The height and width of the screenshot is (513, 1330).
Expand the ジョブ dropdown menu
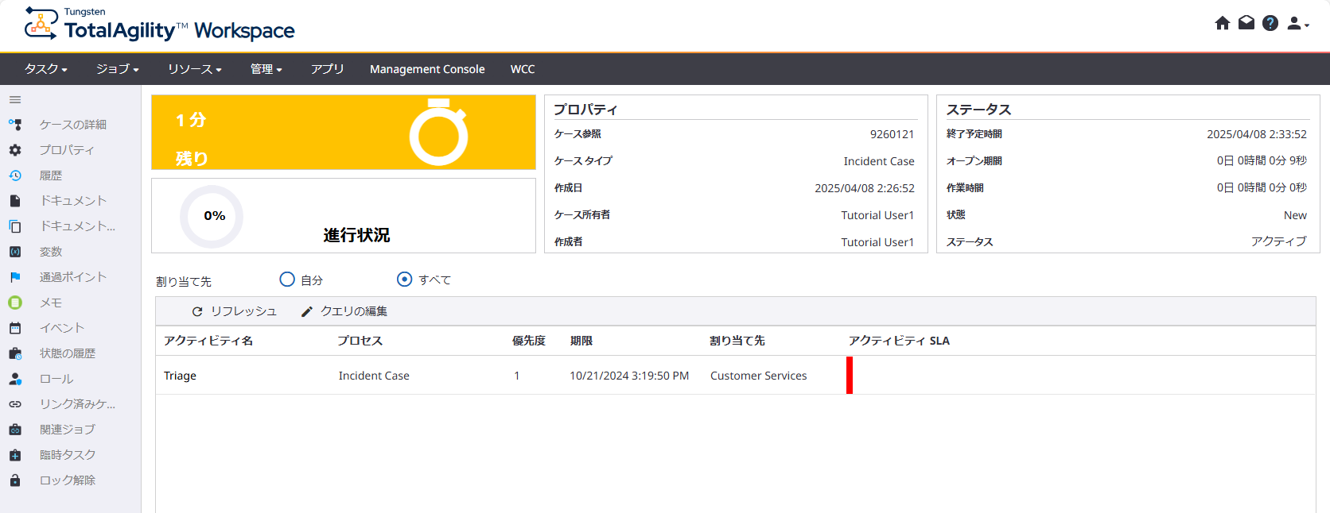(x=117, y=69)
